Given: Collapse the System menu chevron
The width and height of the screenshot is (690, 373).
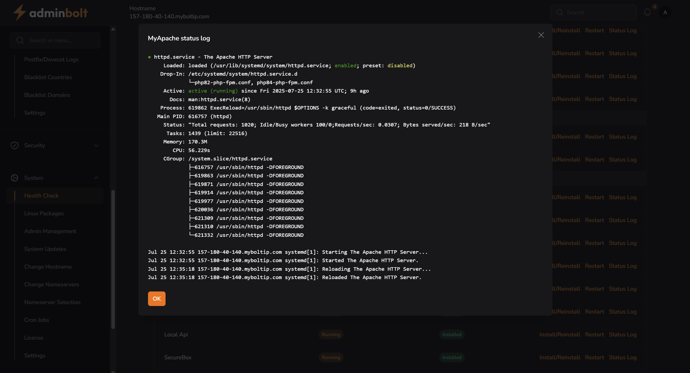Looking at the screenshot, I should click(x=96, y=178).
